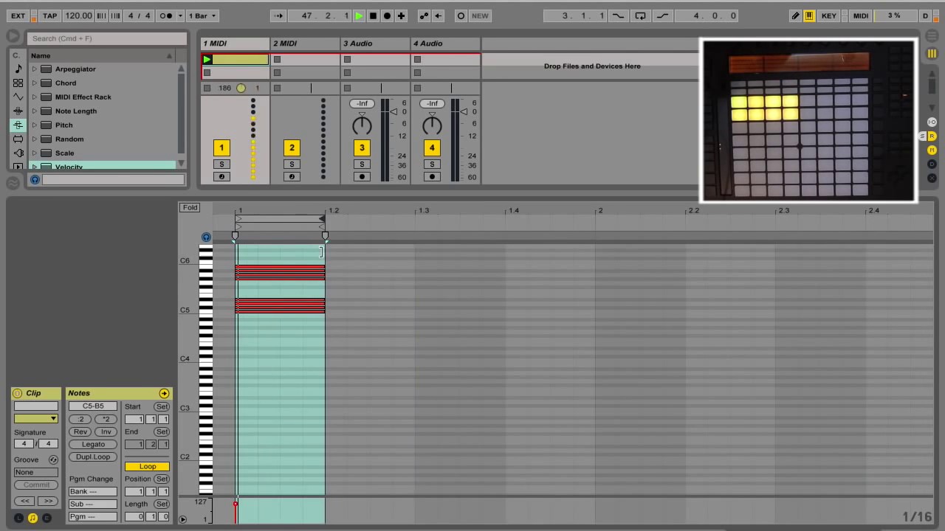Click the transport Stop button
Viewport: 945px width, 531px height.
pyautogui.click(x=373, y=15)
